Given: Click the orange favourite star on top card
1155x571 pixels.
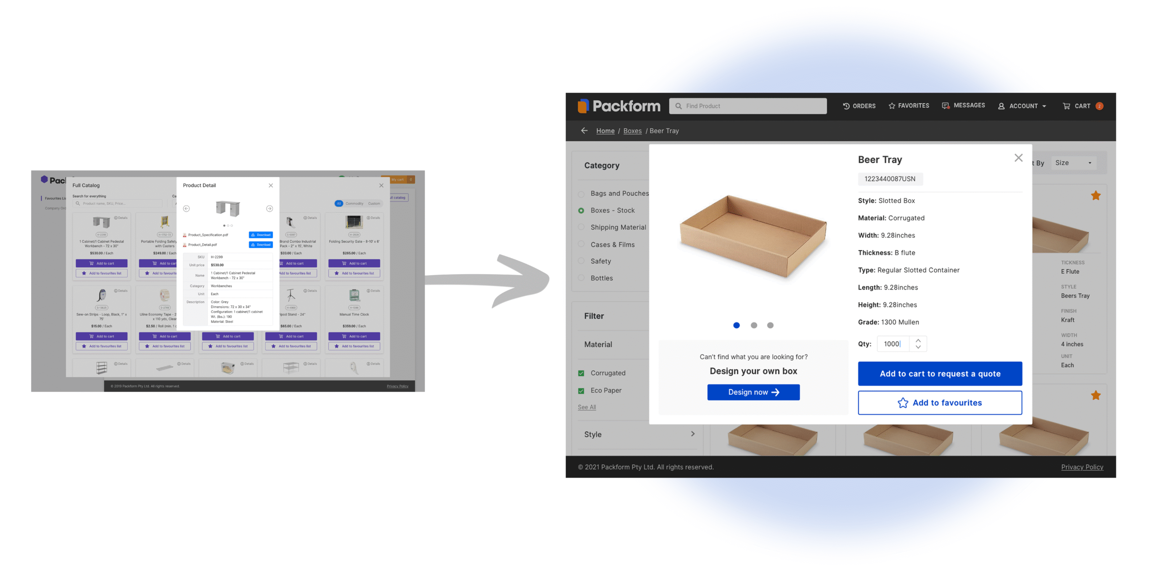Looking at the screenshot, I should point(1095,196).
